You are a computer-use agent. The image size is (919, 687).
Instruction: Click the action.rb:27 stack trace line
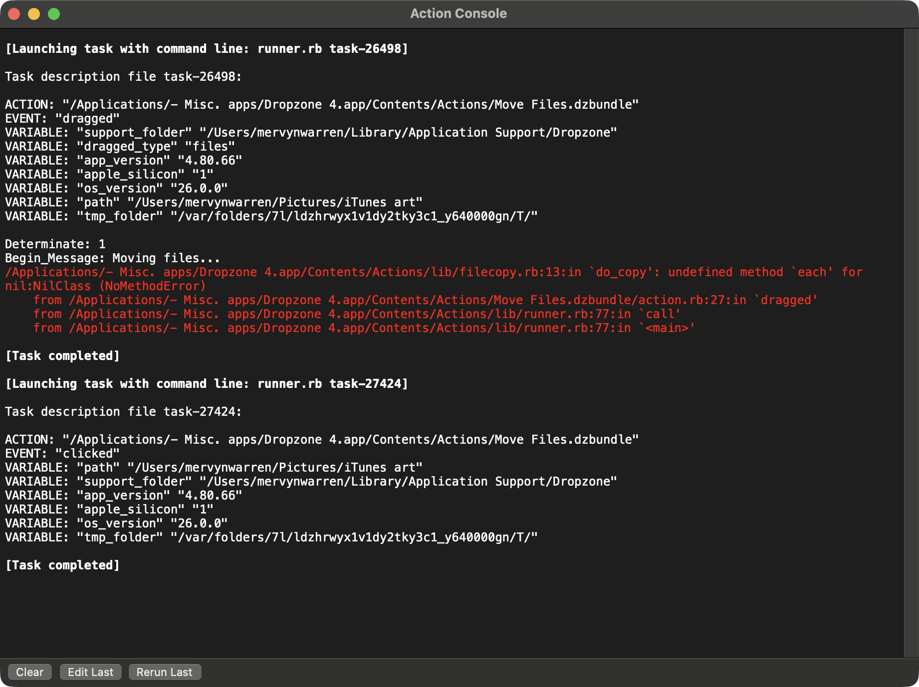425,300
